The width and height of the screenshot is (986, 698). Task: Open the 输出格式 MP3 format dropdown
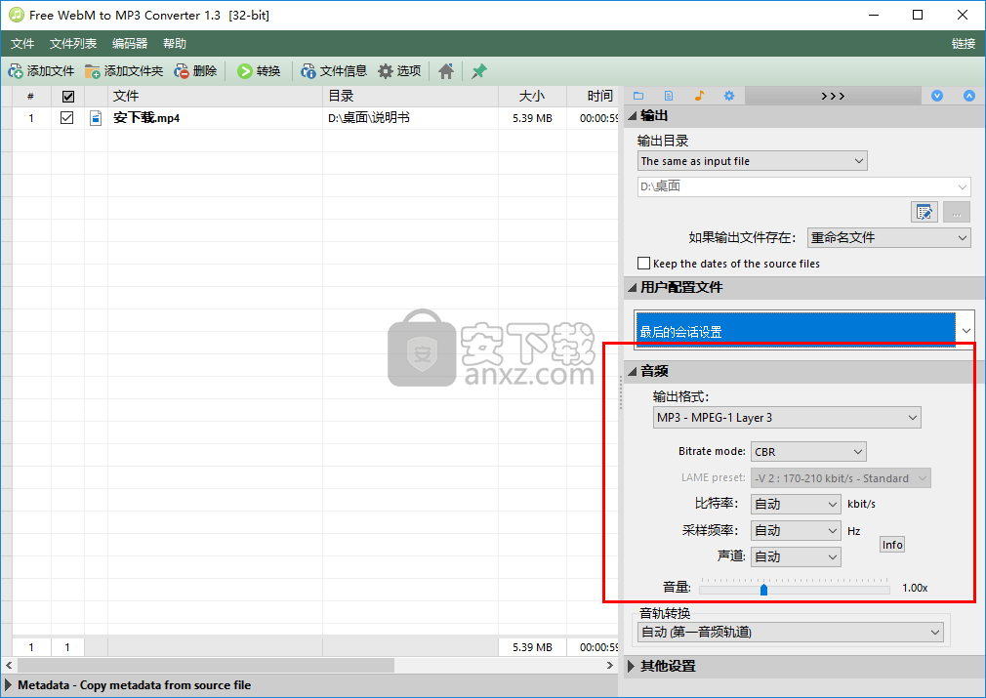coord(787,418)
